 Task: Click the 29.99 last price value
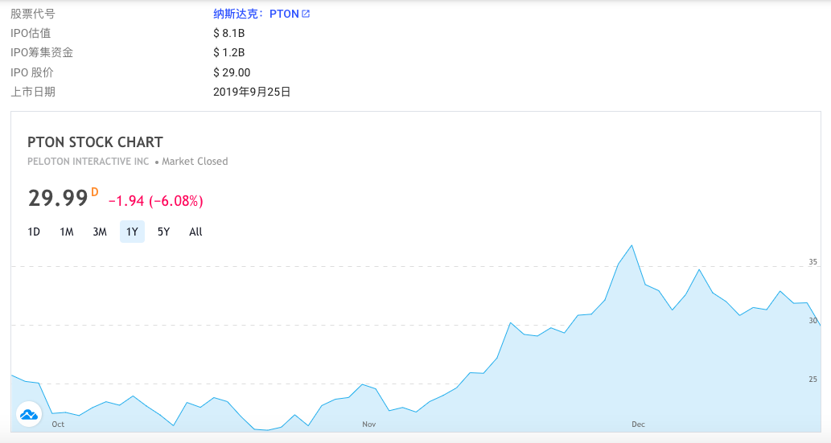click(x=58, y=198)
